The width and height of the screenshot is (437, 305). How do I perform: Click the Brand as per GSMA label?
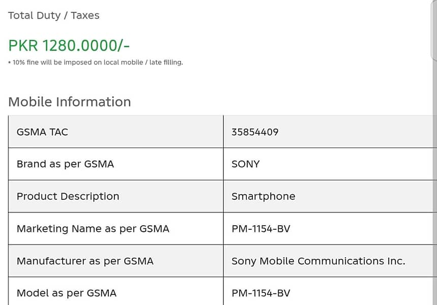tap(65, 164)
